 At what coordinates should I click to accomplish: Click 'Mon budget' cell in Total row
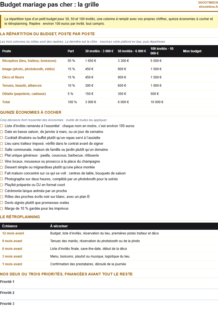[199, 102]
